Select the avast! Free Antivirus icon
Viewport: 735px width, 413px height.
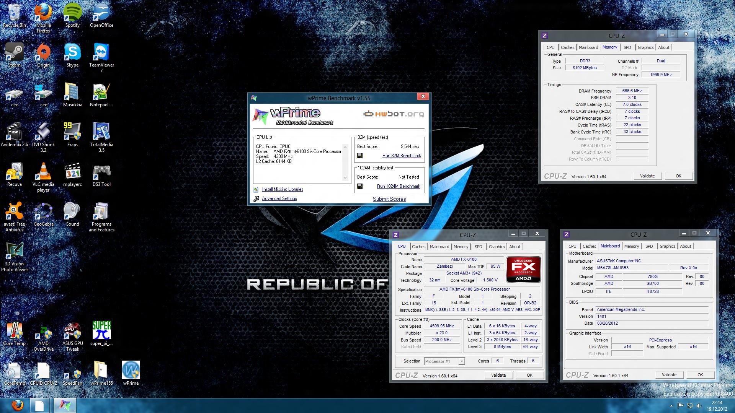[x=15, y=217]
